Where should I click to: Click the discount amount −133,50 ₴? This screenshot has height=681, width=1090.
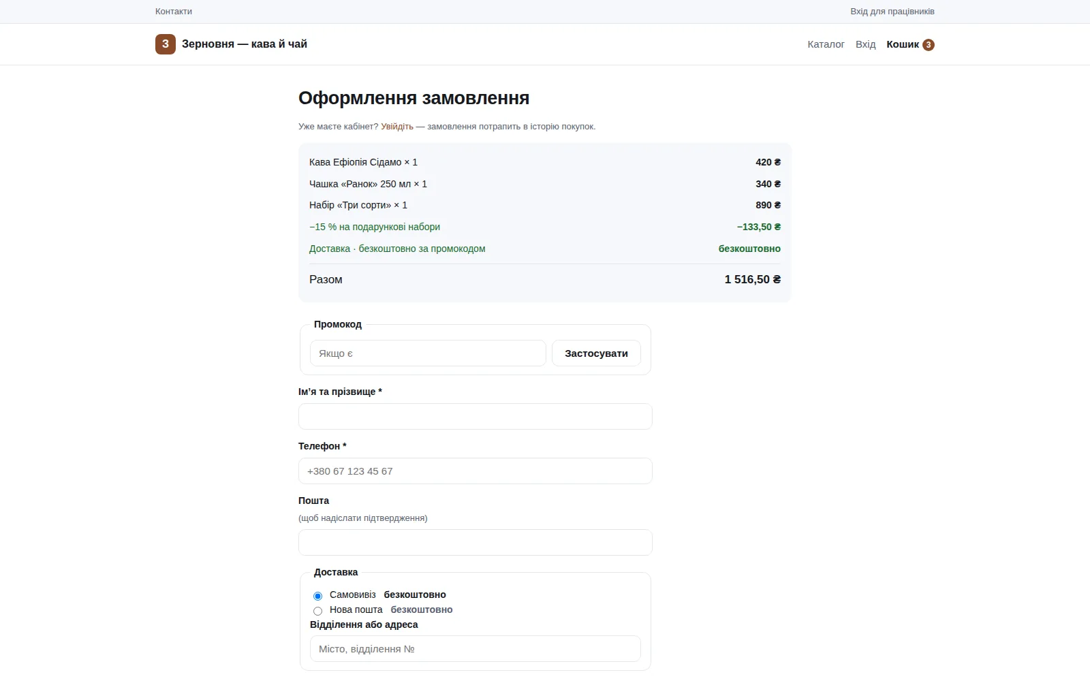tap(759, 227)
